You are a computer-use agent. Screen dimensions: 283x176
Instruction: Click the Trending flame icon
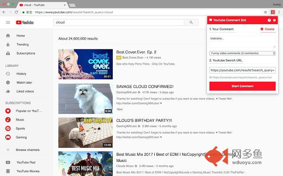pyautogui.click(x=8, y=44)
